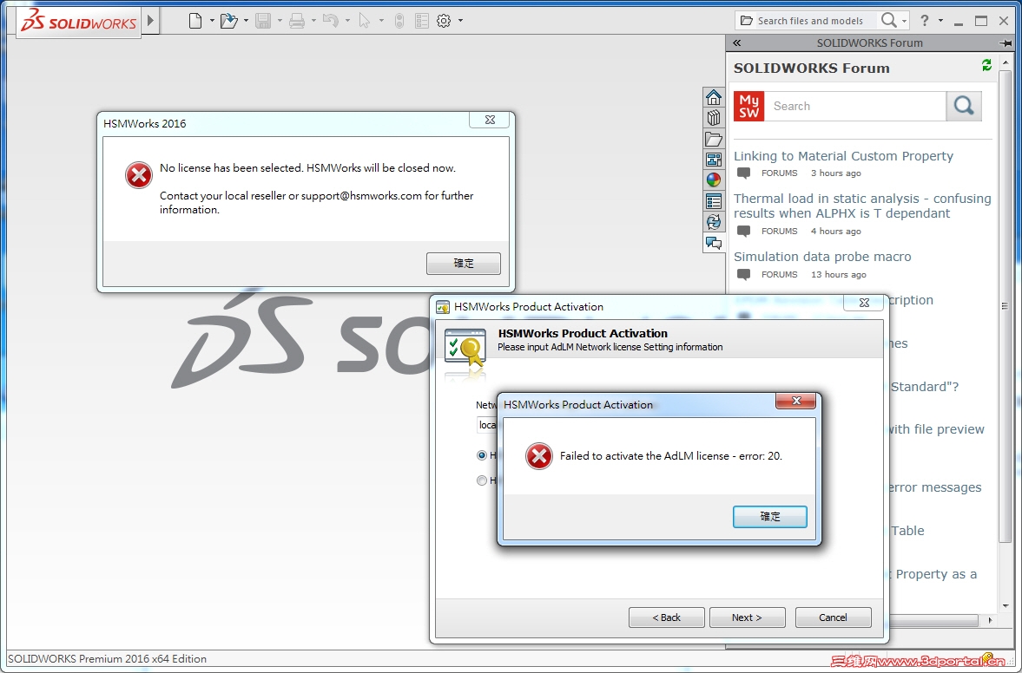The height and width of the screenshot is (673, 1022).
Task: Expand the Print dropdown arrow
Action: tap(313, 21)
